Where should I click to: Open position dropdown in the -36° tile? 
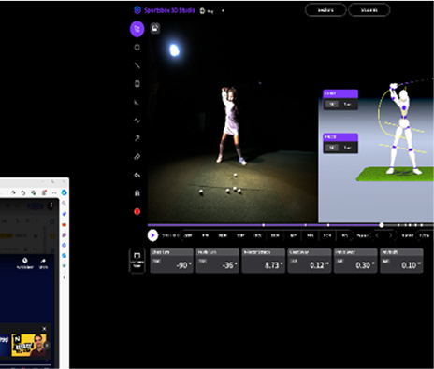[203, 261]
